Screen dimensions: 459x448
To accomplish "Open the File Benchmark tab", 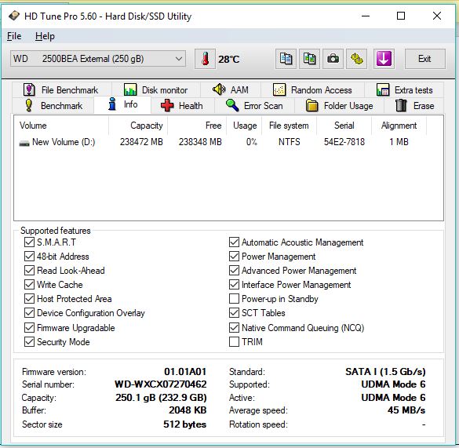I will (62, 90).
